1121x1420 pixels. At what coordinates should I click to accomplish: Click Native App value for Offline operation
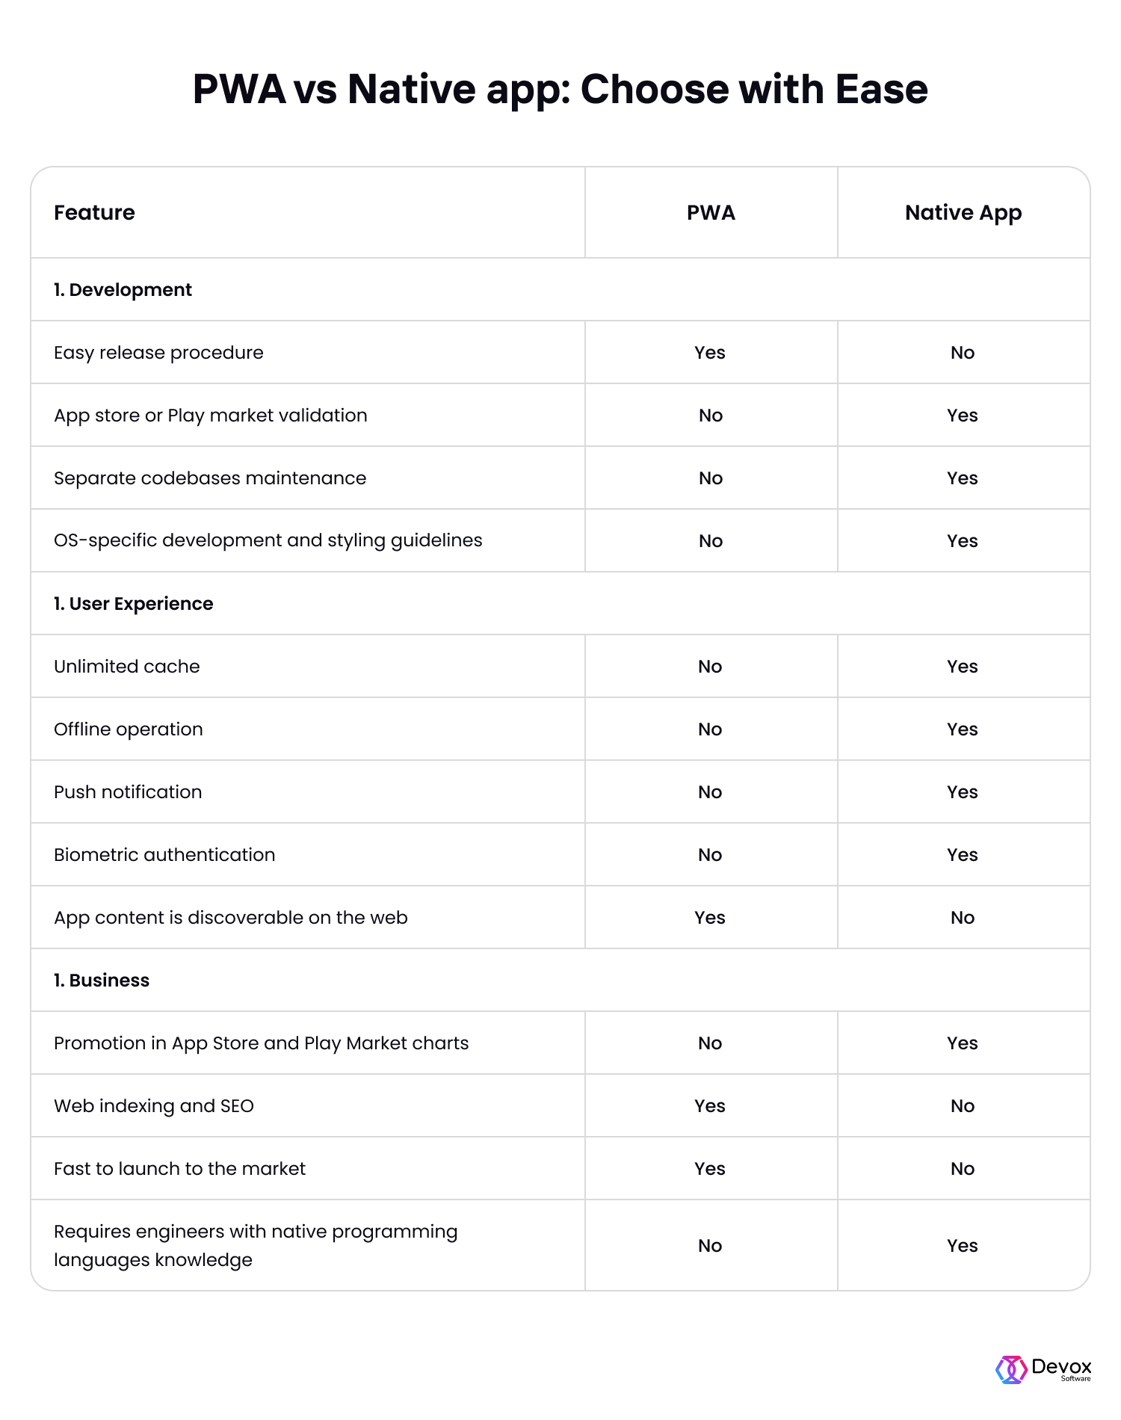click(x=963, y=729)
